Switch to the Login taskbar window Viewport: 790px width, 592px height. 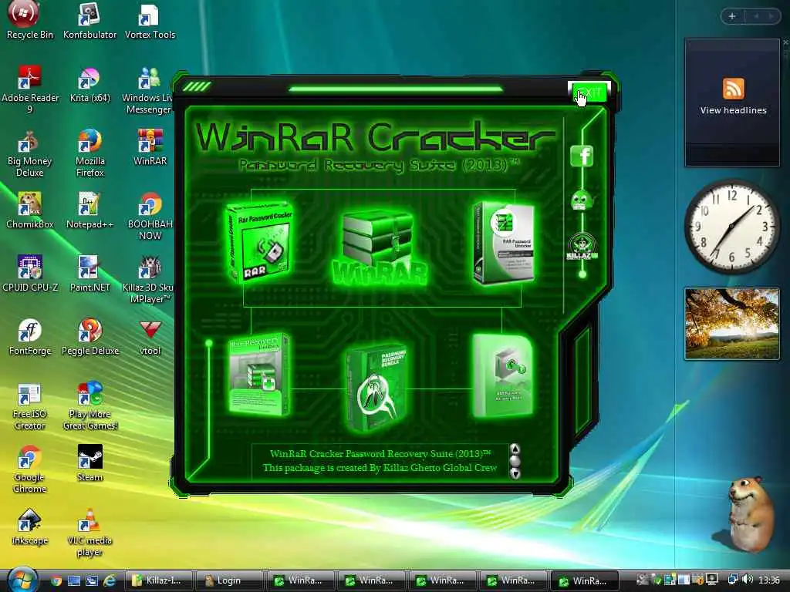pos(230,580)
